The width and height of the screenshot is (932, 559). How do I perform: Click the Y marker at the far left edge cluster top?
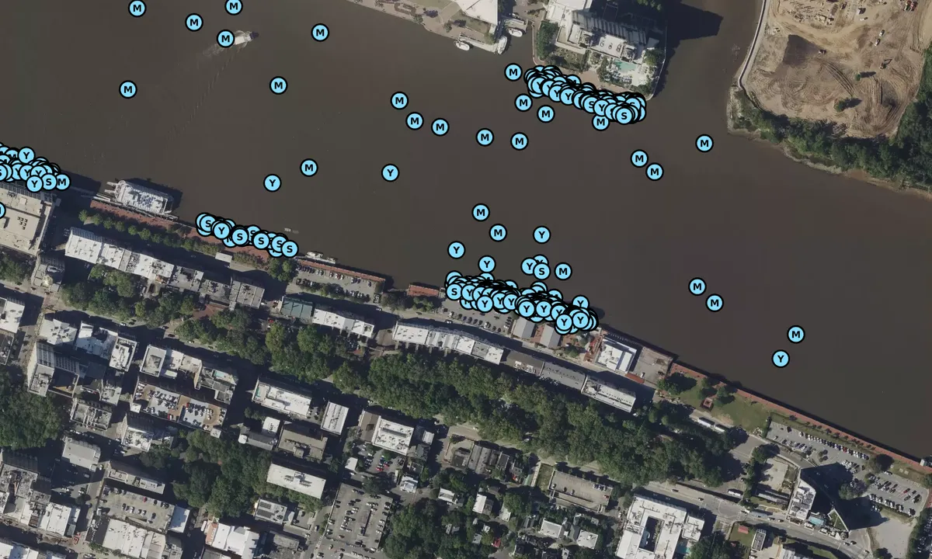click(x=26, y=155)
